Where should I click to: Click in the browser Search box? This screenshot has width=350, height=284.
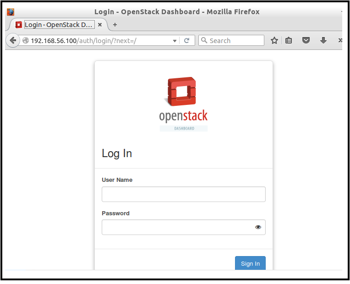[x=231, y=40]
